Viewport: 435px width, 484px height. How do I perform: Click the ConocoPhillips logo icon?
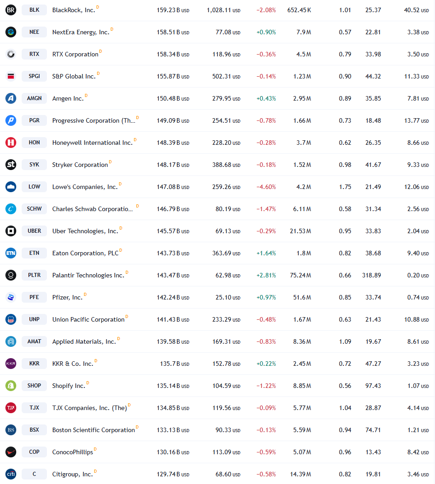click(x=11, y=452)
